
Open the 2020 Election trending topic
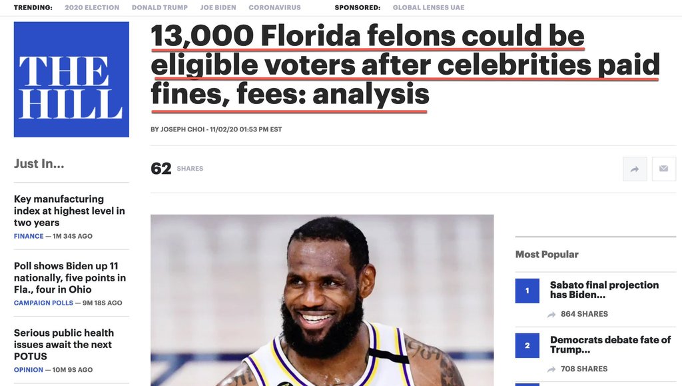[x=92, y=7]
